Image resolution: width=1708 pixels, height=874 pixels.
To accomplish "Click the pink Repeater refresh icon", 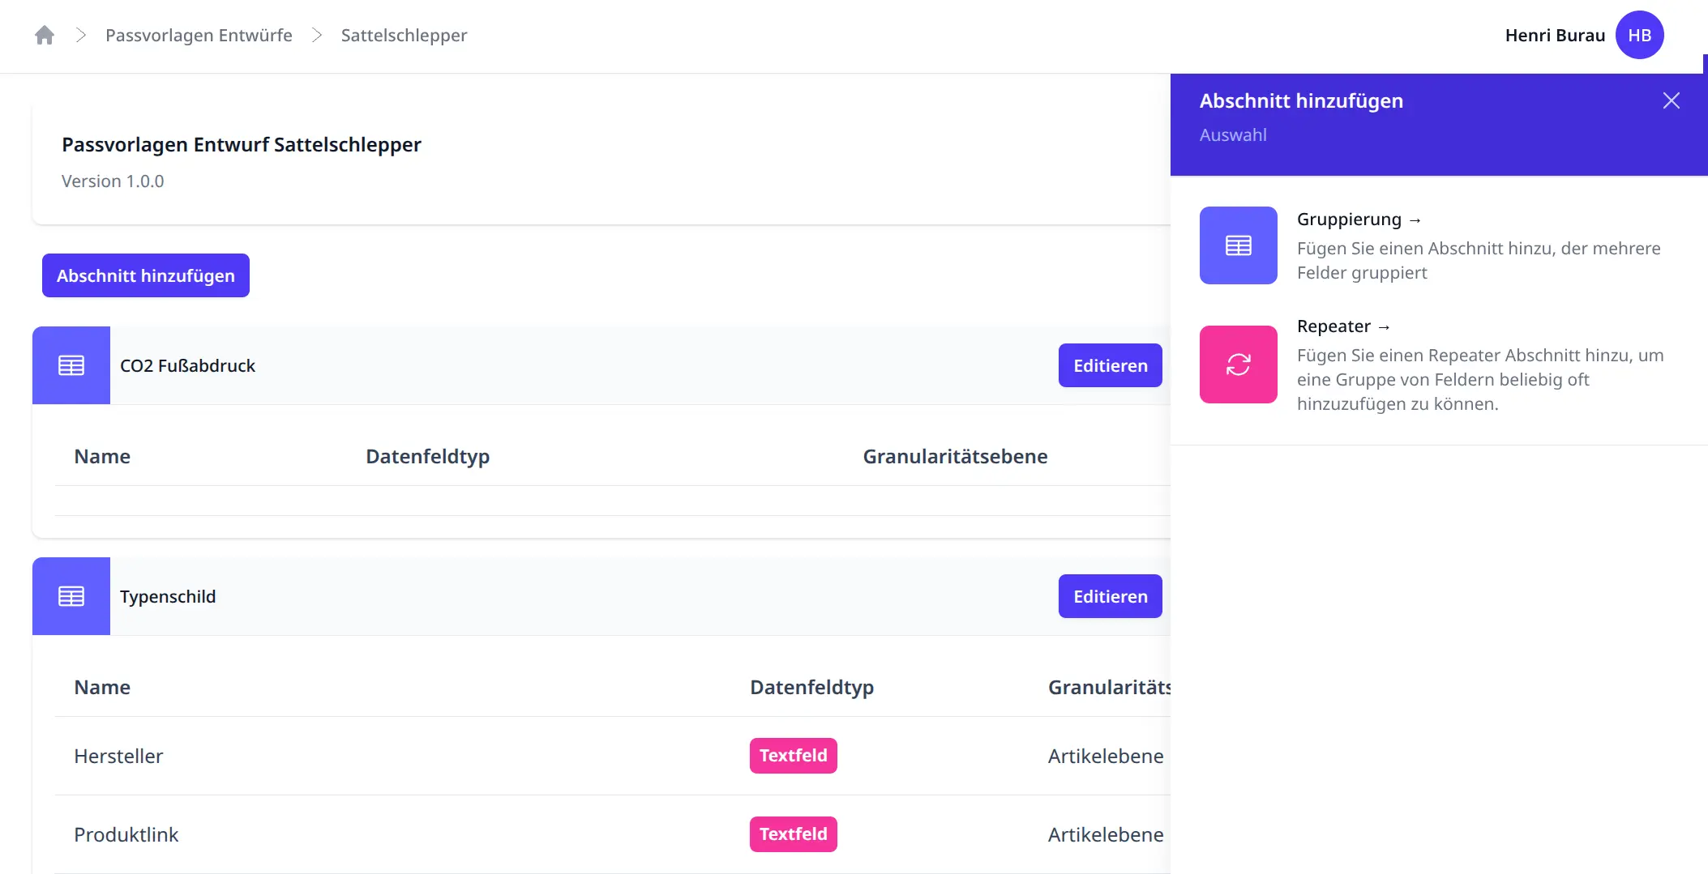I will pos(1238,365).
